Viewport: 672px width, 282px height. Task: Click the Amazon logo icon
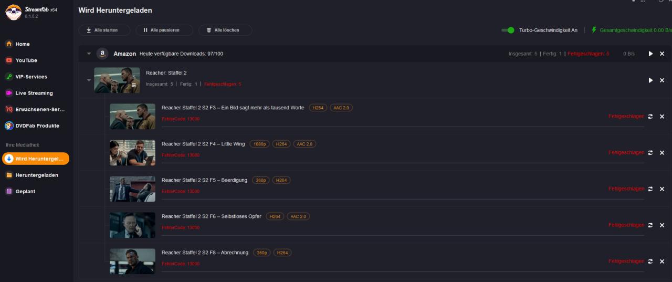[x=103, y=54]
